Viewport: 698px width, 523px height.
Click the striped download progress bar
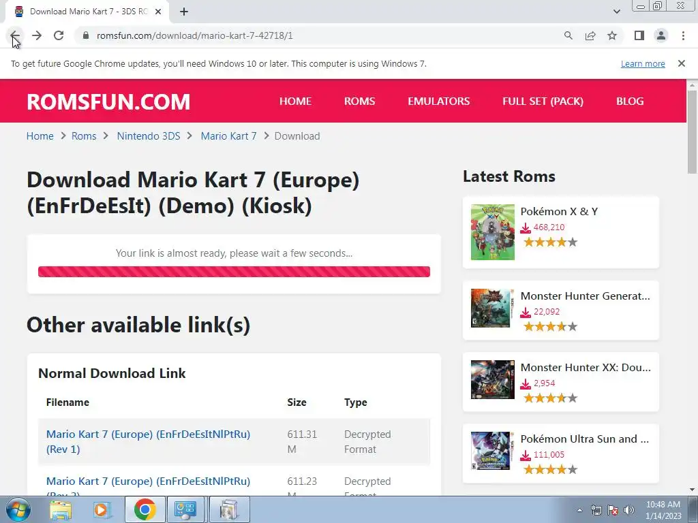234,272
